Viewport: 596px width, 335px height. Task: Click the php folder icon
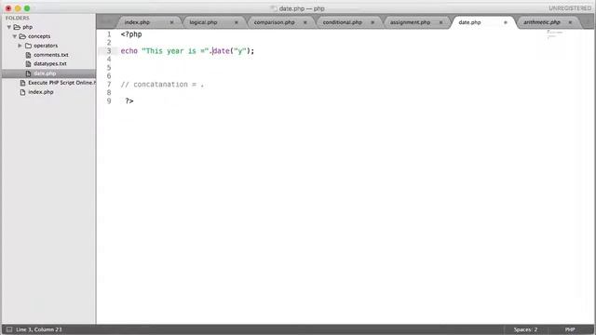click(17, 27)
